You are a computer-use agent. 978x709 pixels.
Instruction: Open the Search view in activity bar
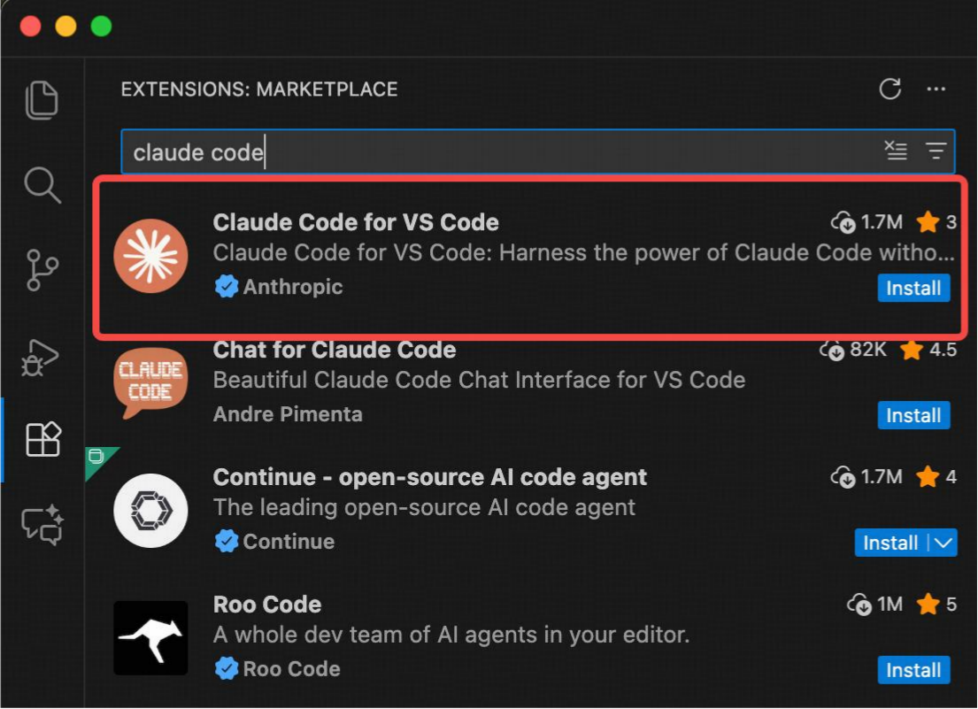[42, 185]
